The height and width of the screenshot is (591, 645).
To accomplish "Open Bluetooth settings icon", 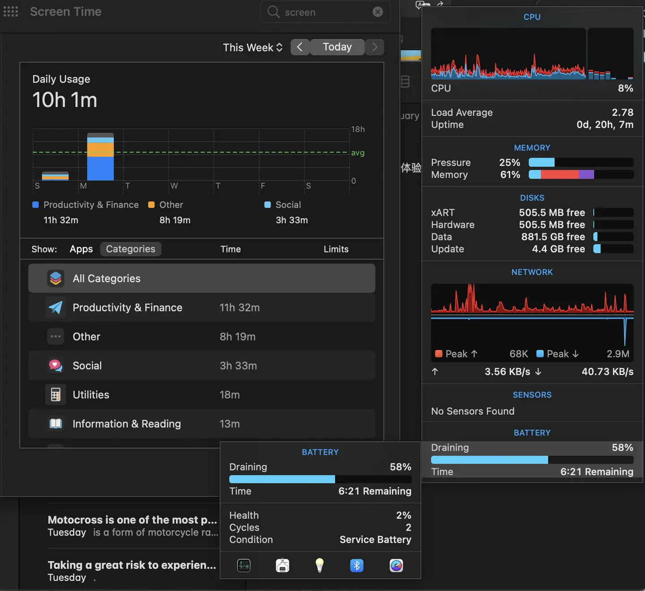I will pos(357,565).
